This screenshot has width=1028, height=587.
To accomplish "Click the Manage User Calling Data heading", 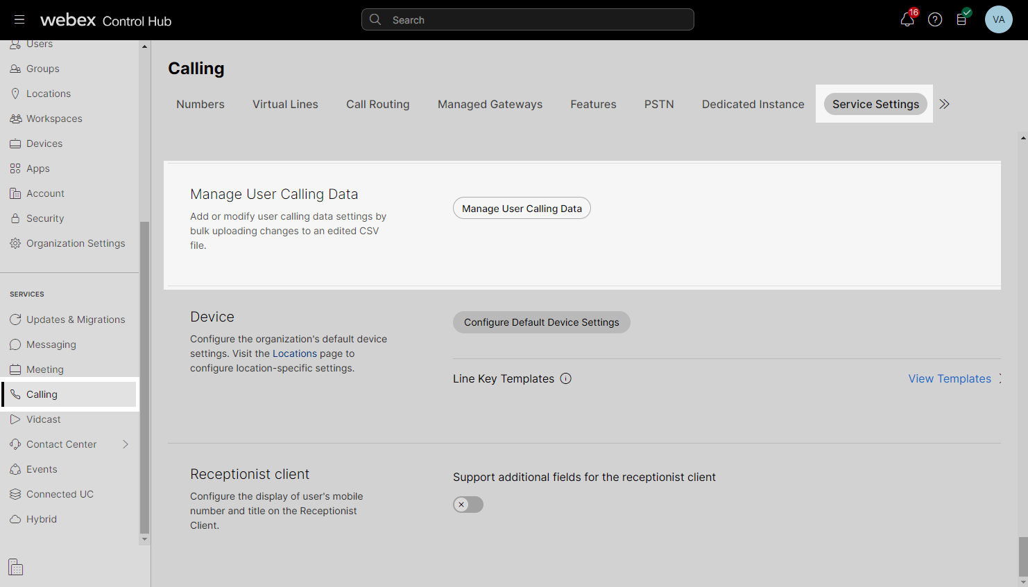I will point(274,194).
